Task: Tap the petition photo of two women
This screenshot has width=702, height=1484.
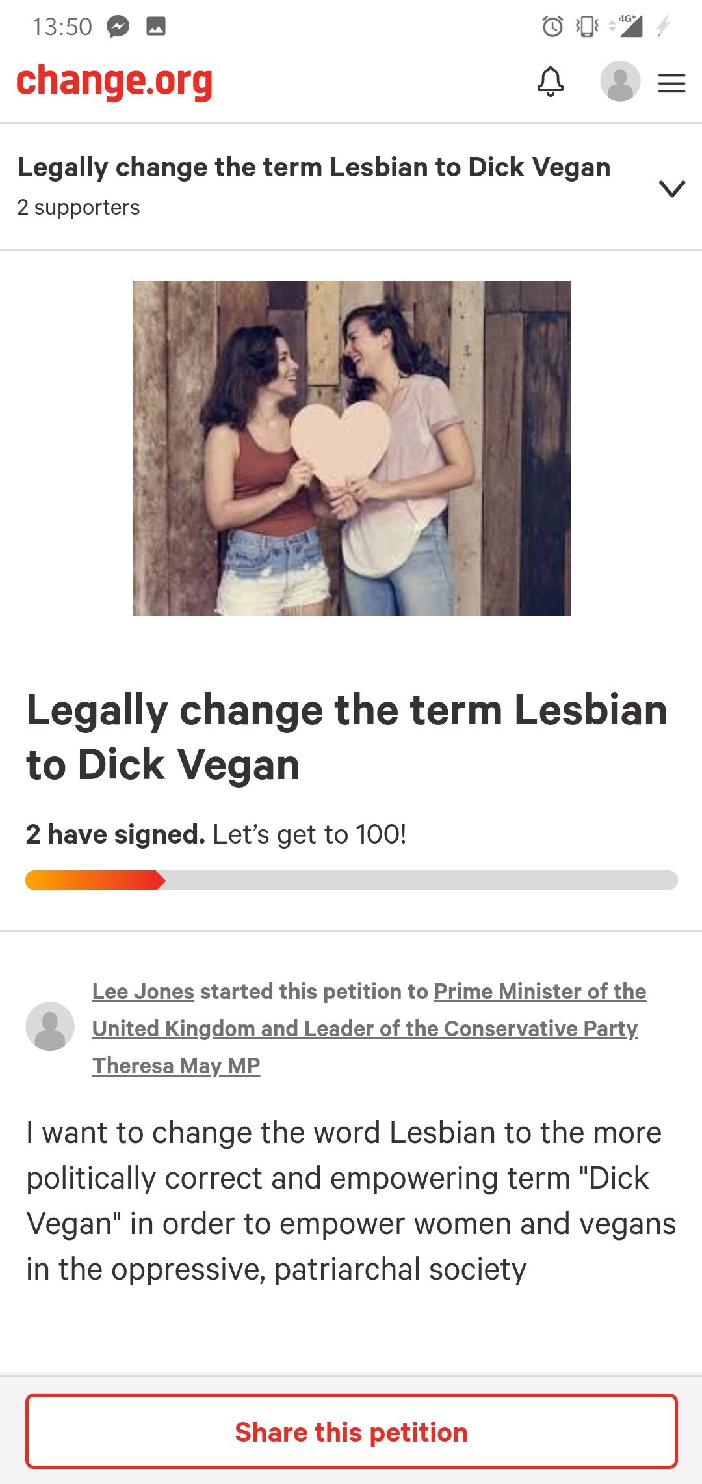Action: pyautogui.click(x=351, y=448)
